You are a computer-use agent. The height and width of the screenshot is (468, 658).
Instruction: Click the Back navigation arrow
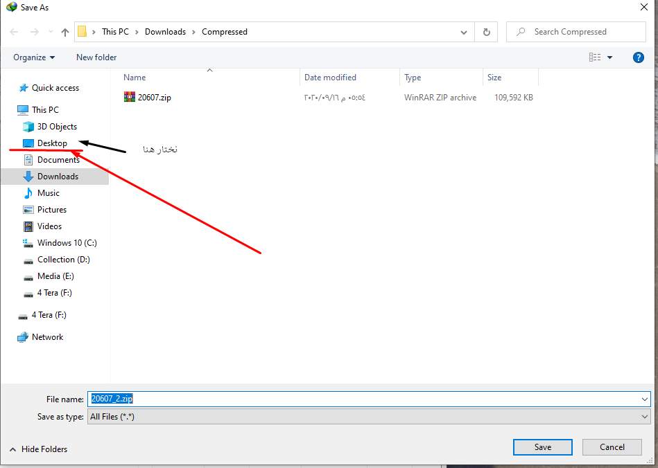tap(14, 32)
